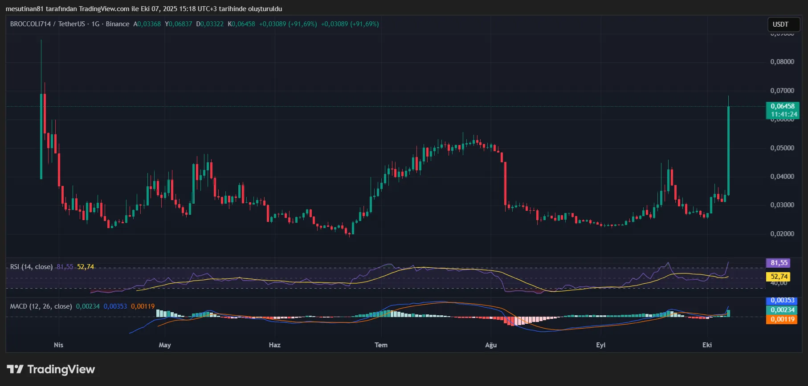Click the orange MACD signal tag 0,00119
This screenshot has width=808, height=386.
tap(783, 319)
